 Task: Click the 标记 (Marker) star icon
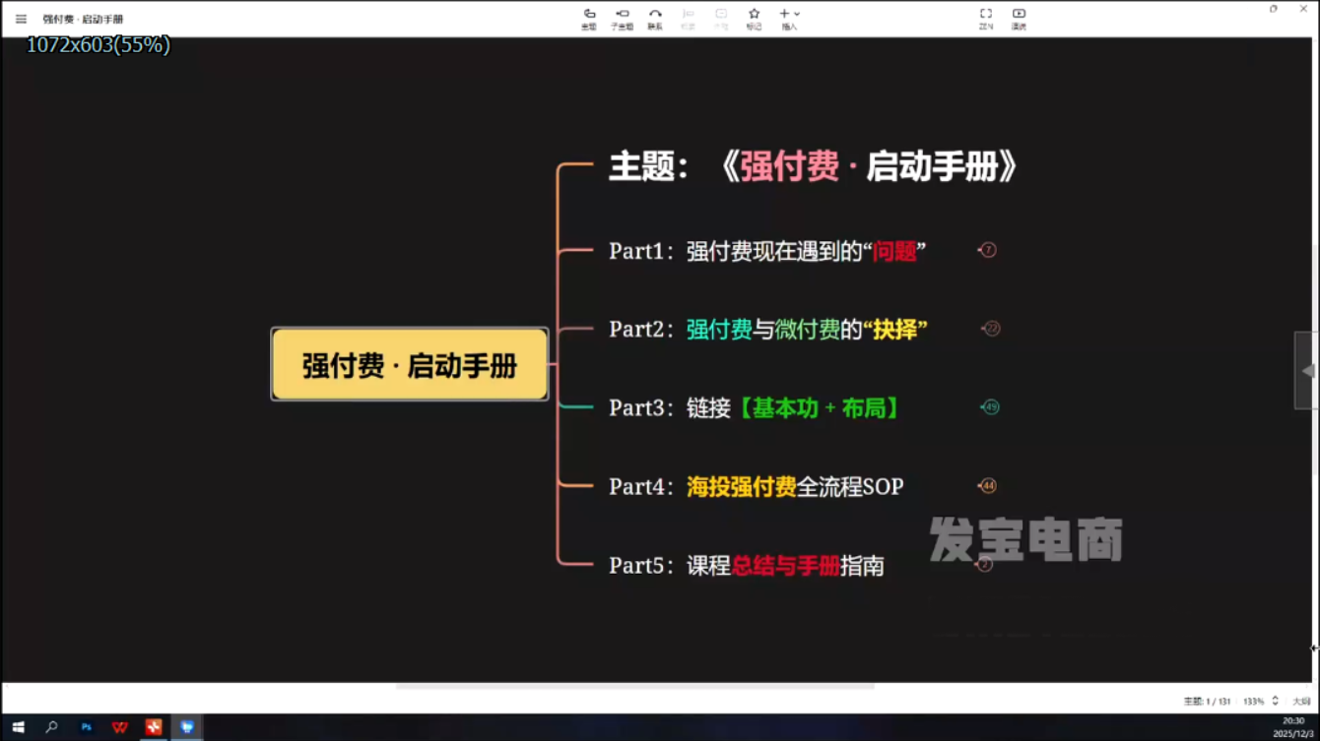click(x=754, y=18)
